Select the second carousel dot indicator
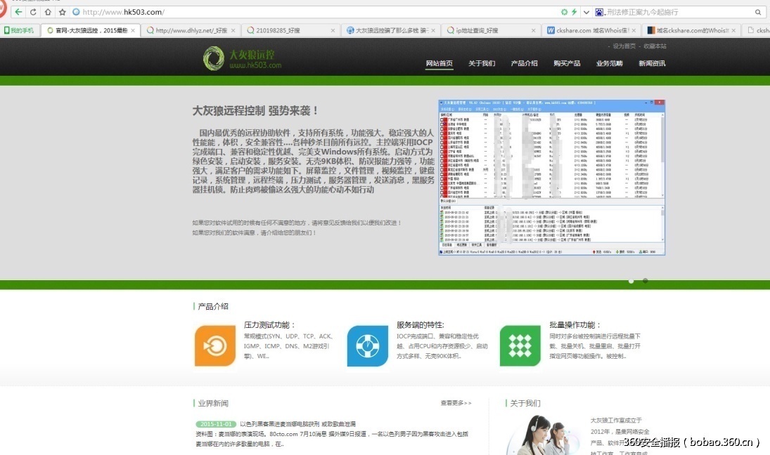This screenshot has width=770, height=455. [646, 279]
